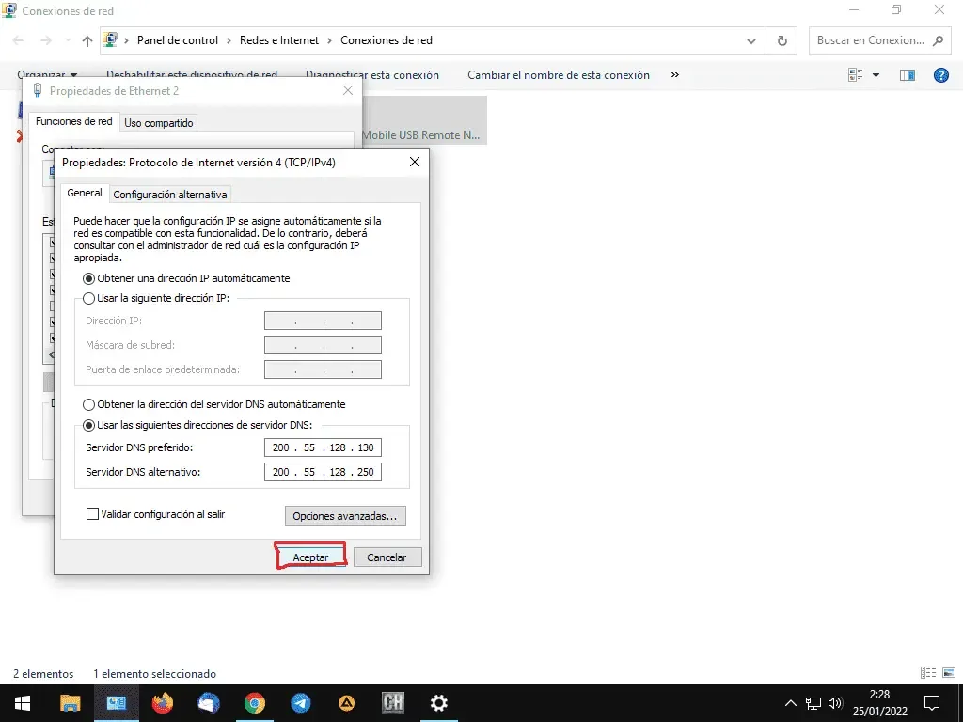Open the clock showing 2:28
This screenshot has height=722, width=963.
pos(879,703)
